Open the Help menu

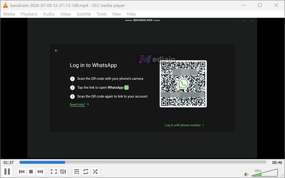point(131,14)
